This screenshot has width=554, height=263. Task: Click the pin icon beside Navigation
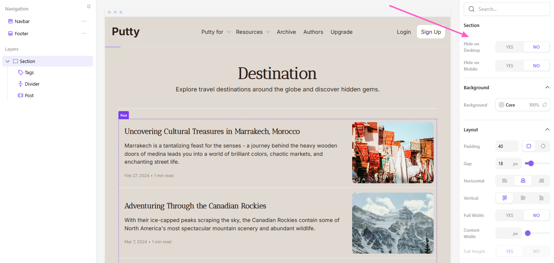click(x=89, y=7)
